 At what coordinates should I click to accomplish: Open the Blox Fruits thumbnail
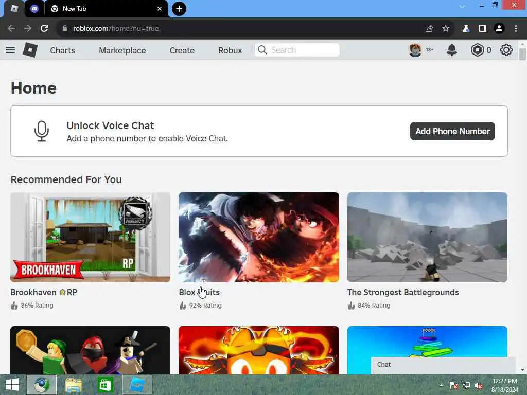pyautogui.click(x=259, y=237)
